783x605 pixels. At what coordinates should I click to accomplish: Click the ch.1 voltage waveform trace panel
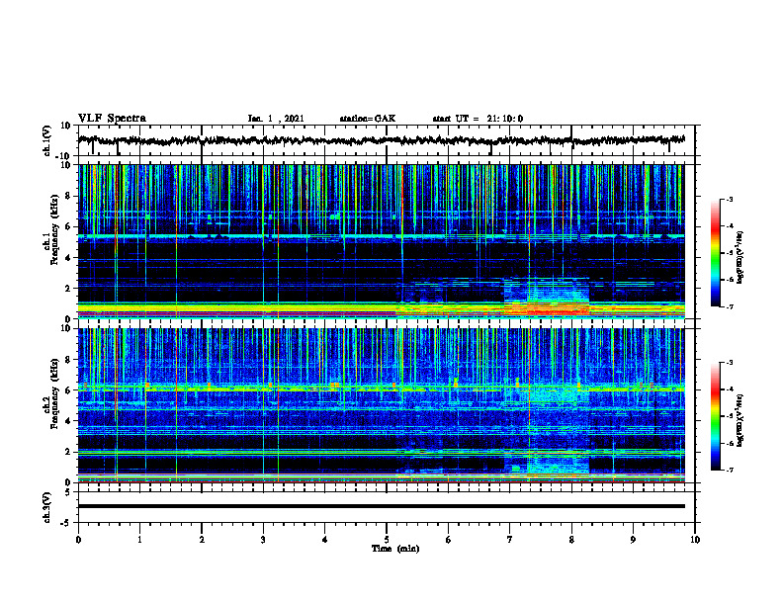(x=387, y=140)
